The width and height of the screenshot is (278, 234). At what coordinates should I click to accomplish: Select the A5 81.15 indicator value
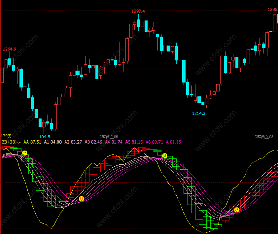point(134,142)
